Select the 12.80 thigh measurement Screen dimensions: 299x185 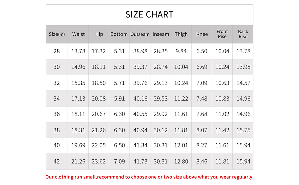(x=181, y=162)
